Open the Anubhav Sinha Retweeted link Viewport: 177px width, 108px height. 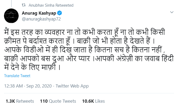(x=48, y=5)
